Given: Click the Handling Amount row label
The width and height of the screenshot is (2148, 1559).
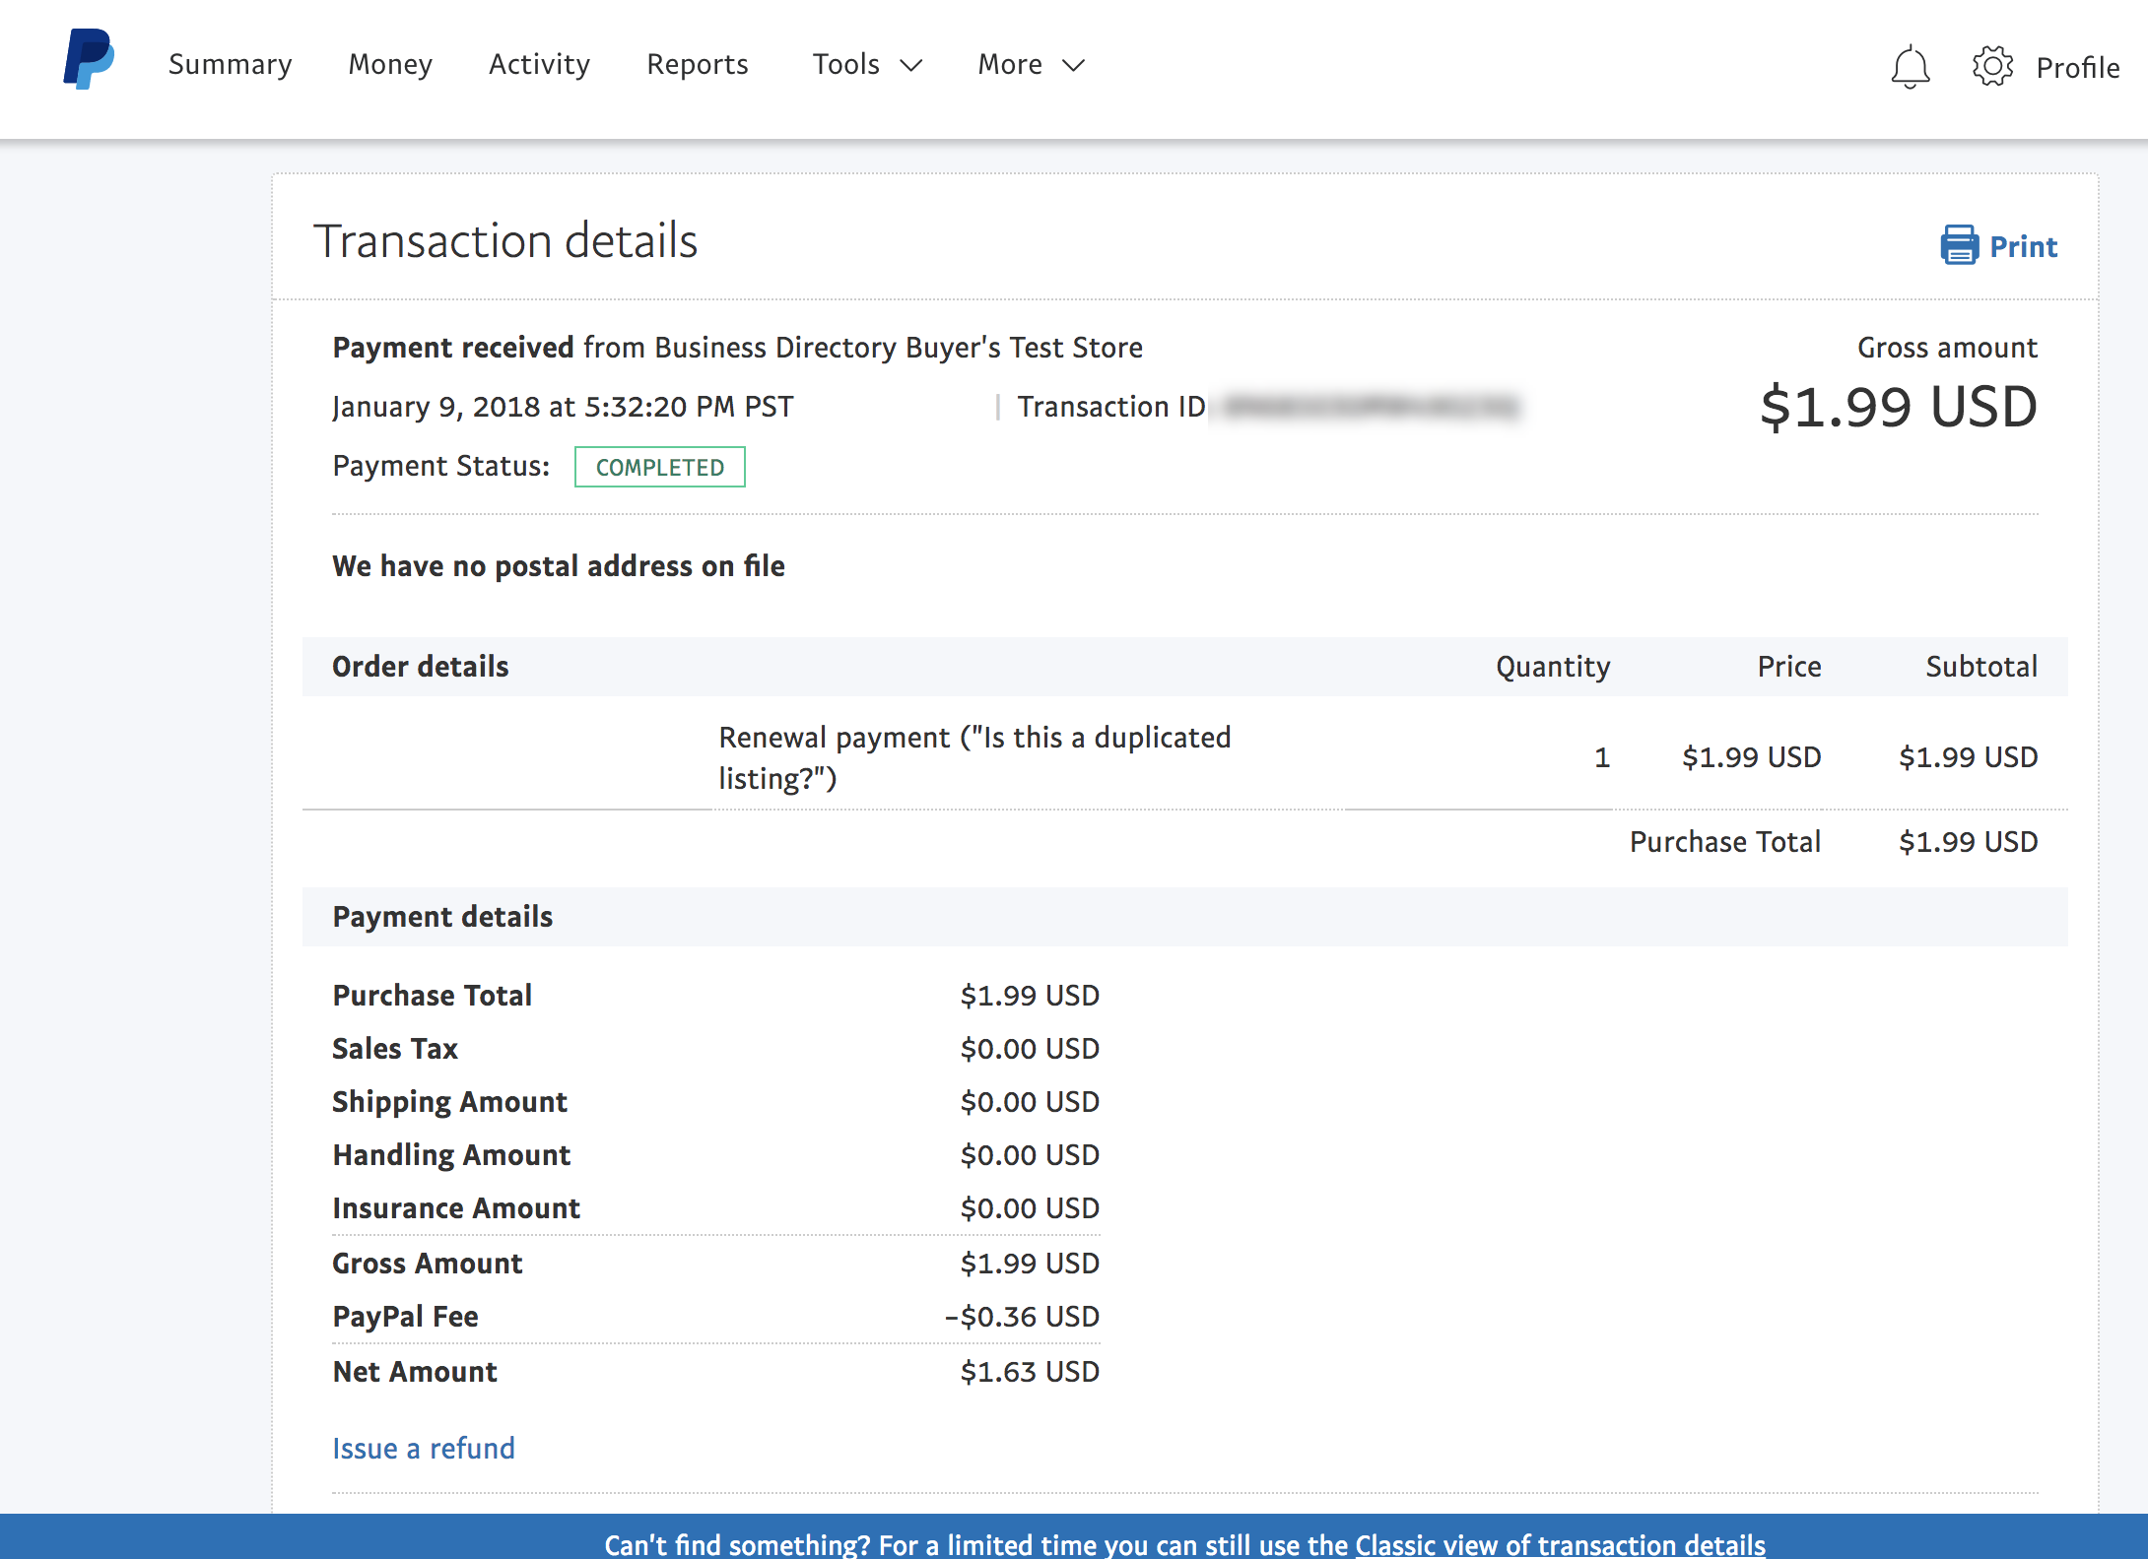Looking at the screenshot, I should click(x=451, y=1155).
